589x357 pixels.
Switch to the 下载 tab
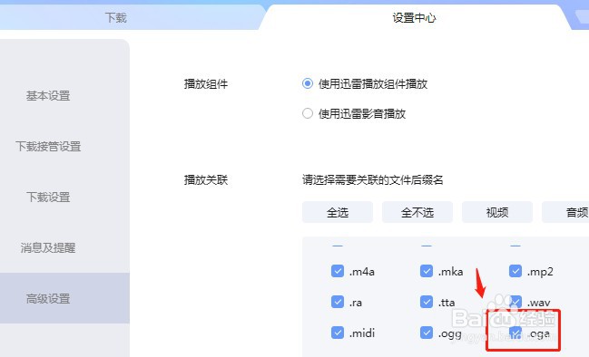click(115, 17)
